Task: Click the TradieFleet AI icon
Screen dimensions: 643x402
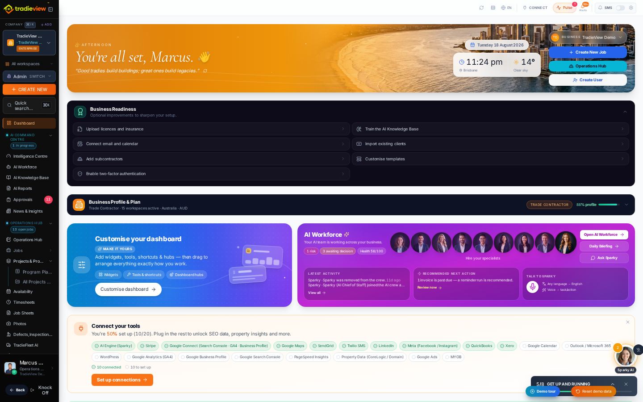Action: coord(8,345)
